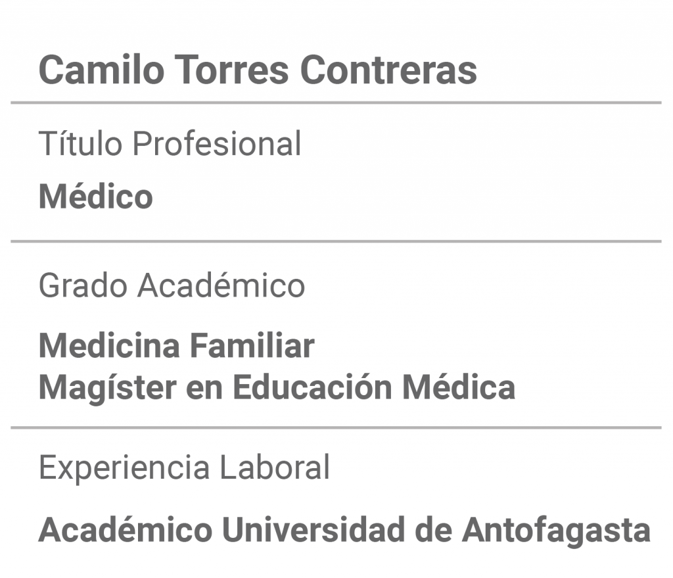
Task: Click the word Profesional
Action: [217, 143]
